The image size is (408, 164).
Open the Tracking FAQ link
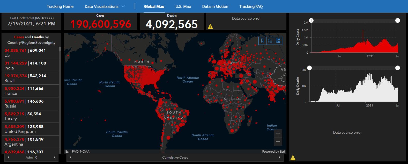pyautogui.click(x=251, y=6)
